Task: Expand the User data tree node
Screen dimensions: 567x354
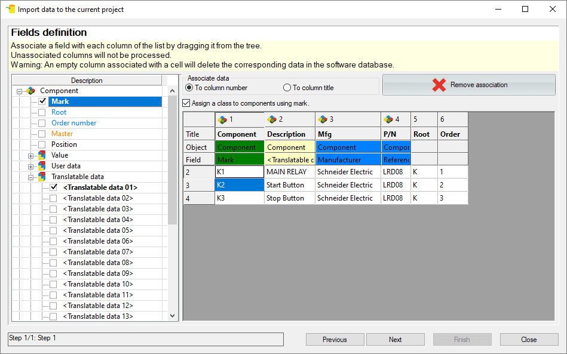Action: point(30,167)
